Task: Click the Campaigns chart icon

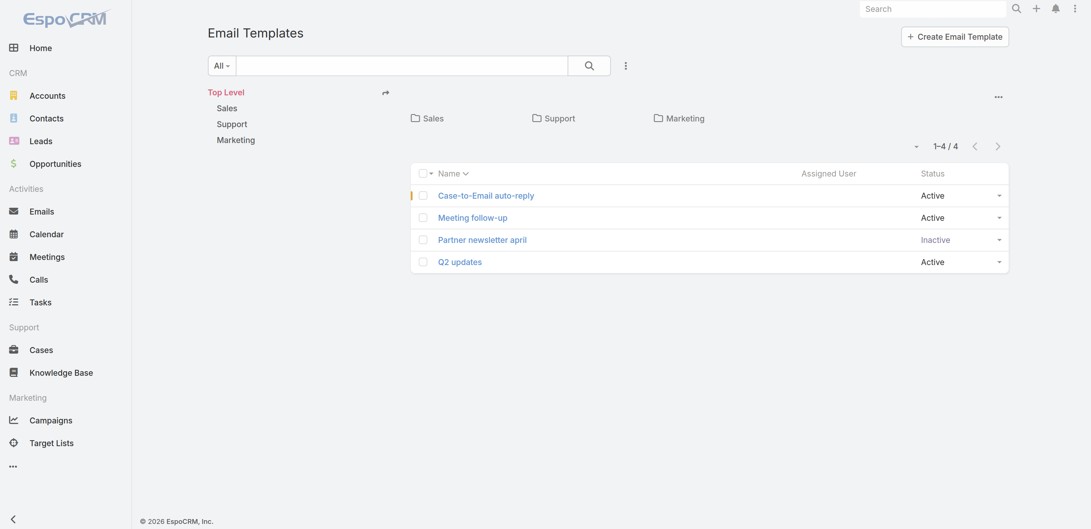Action: coord(14,420)
